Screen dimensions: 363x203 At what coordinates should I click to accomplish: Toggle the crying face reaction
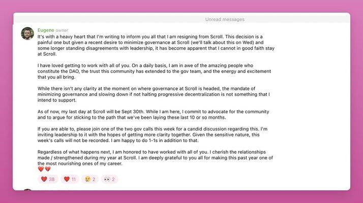click(x=90, y=179)
